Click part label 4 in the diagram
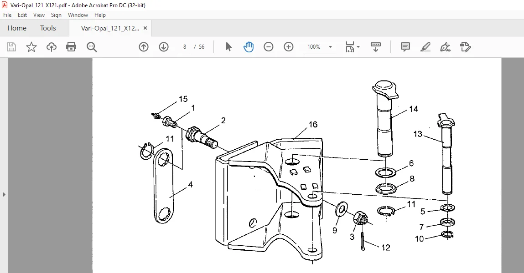Viewport: 524px width, 273px height. (191, 185)
